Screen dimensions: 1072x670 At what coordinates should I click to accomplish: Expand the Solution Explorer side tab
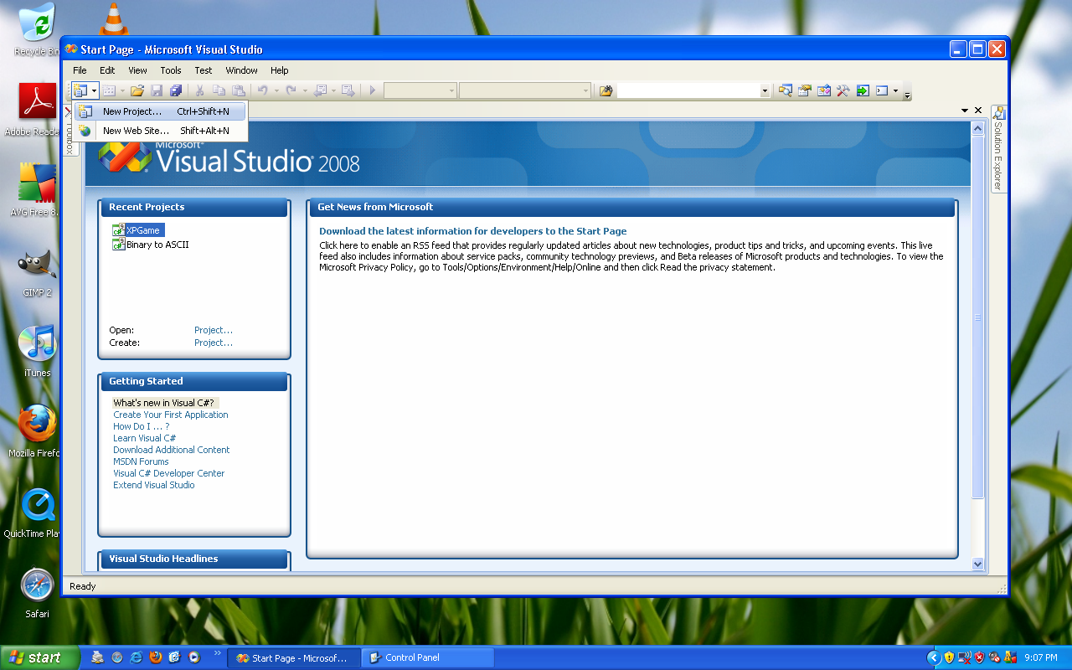(x=998, y=149)
